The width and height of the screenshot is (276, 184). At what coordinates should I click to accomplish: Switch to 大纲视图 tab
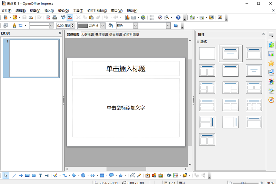88,35
